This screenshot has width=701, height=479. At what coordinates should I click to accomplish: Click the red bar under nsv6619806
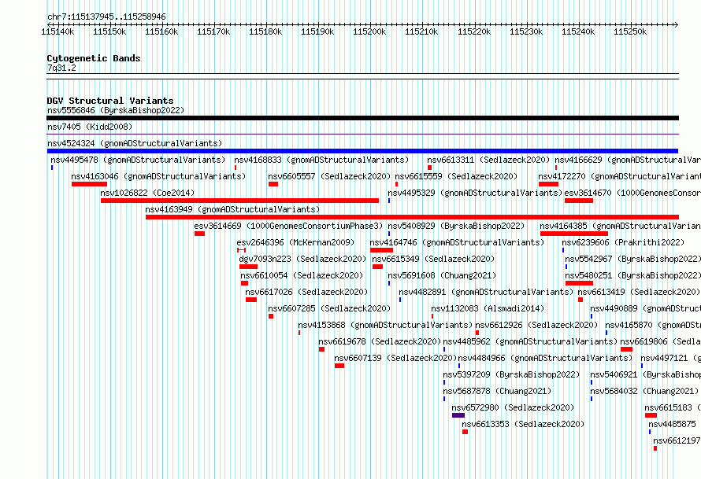coord(627,349)
